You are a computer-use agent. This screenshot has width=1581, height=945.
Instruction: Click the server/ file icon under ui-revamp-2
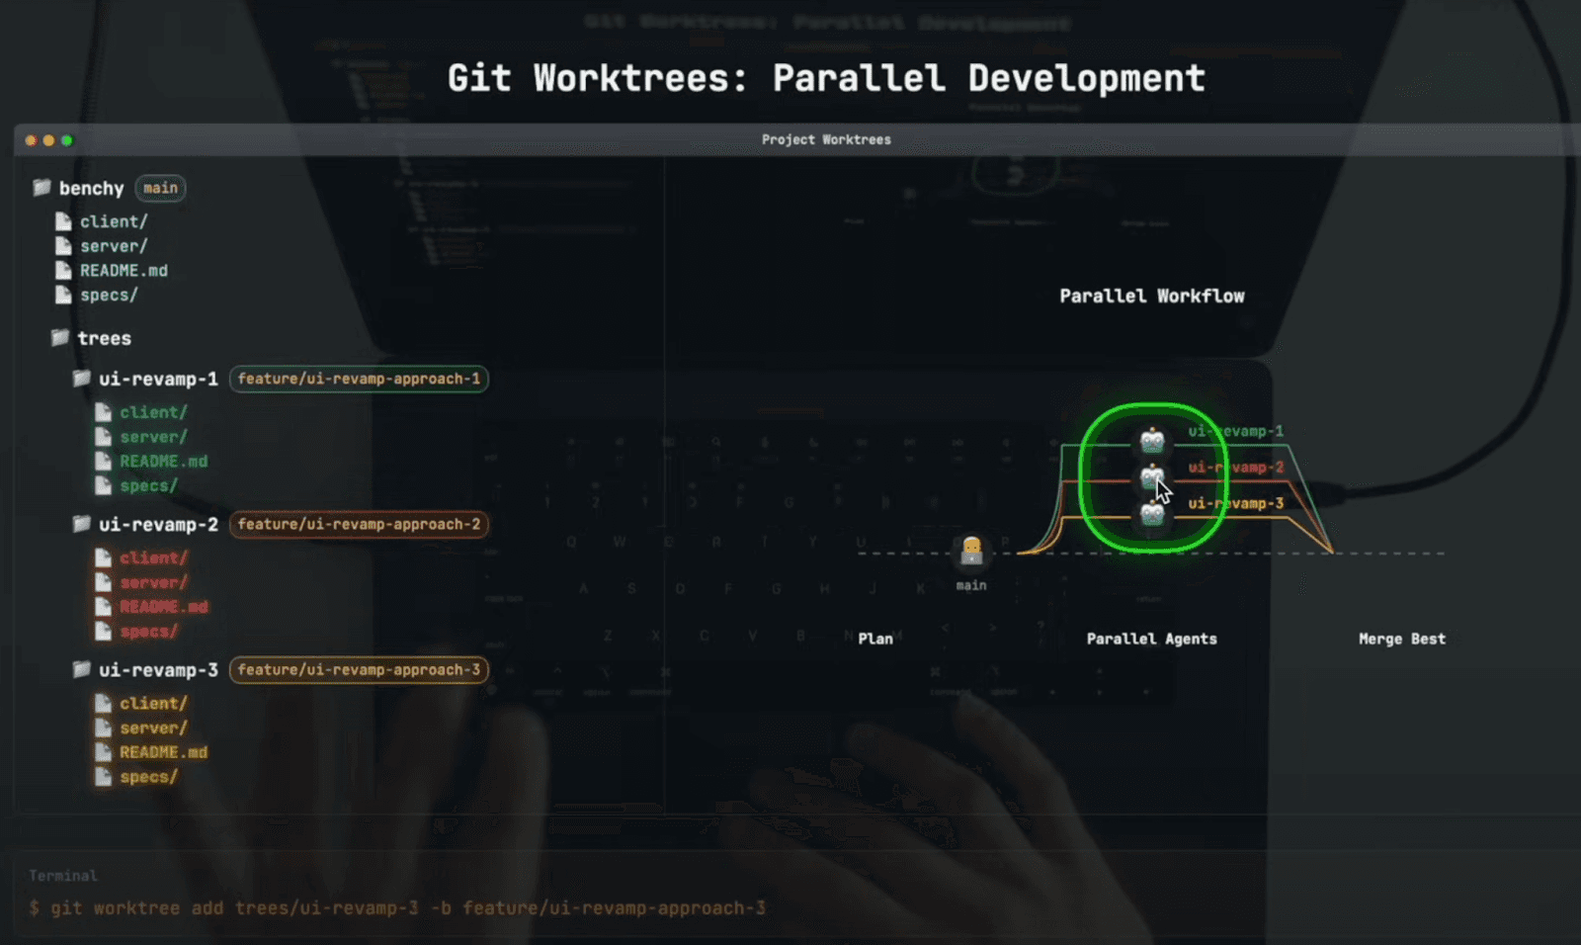click(103, 582)
